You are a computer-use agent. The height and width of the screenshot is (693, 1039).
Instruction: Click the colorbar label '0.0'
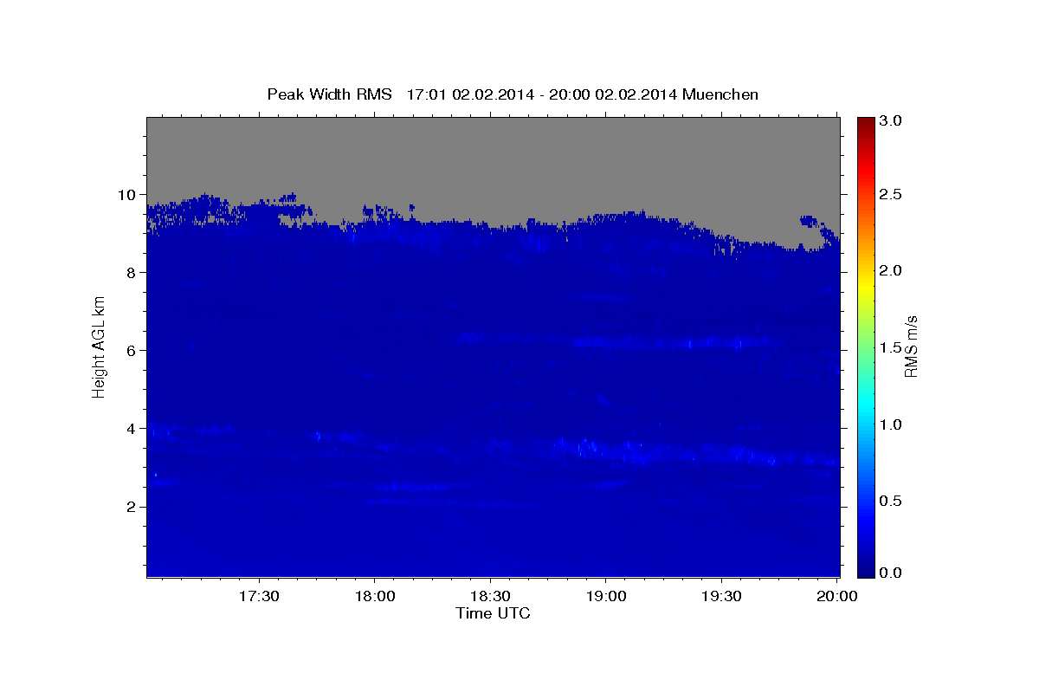pos(892,573)
